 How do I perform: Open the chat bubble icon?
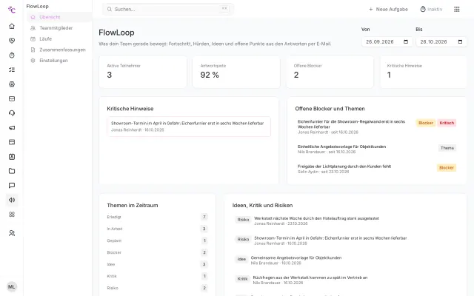(x=12, y=186)
